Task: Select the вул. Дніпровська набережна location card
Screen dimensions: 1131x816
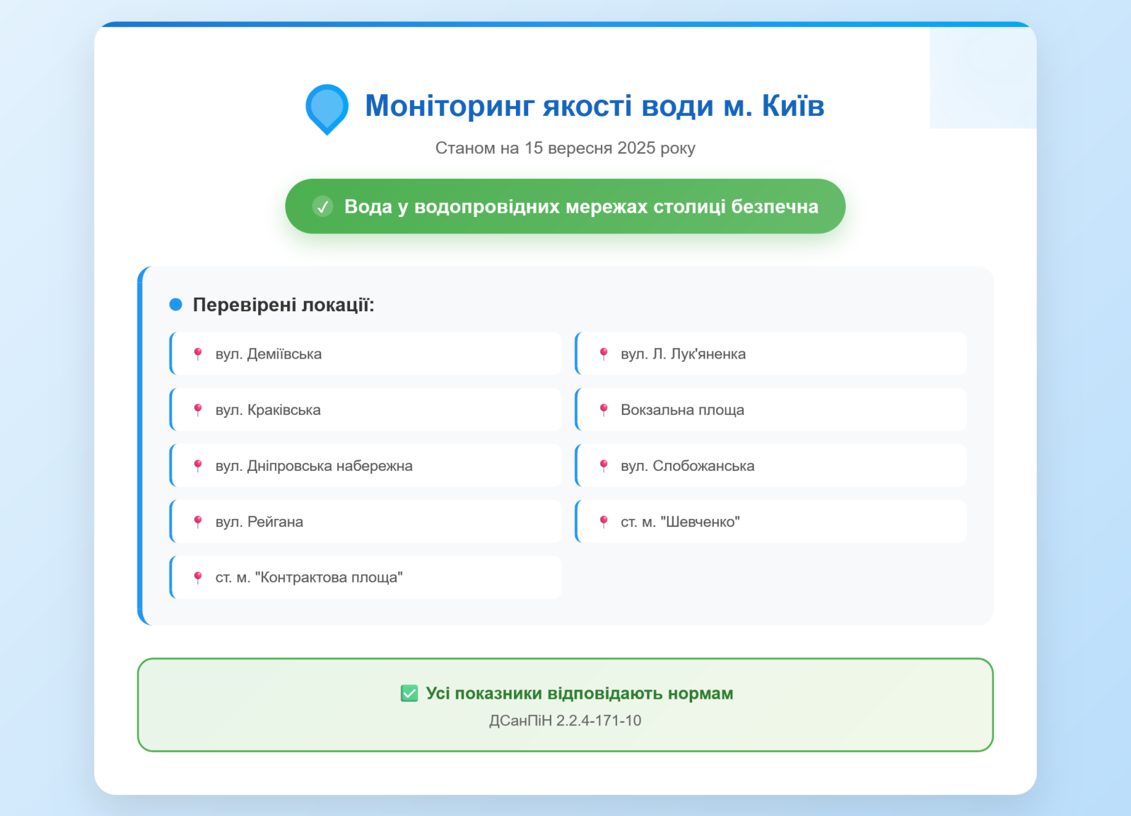Action: point(366,465)
